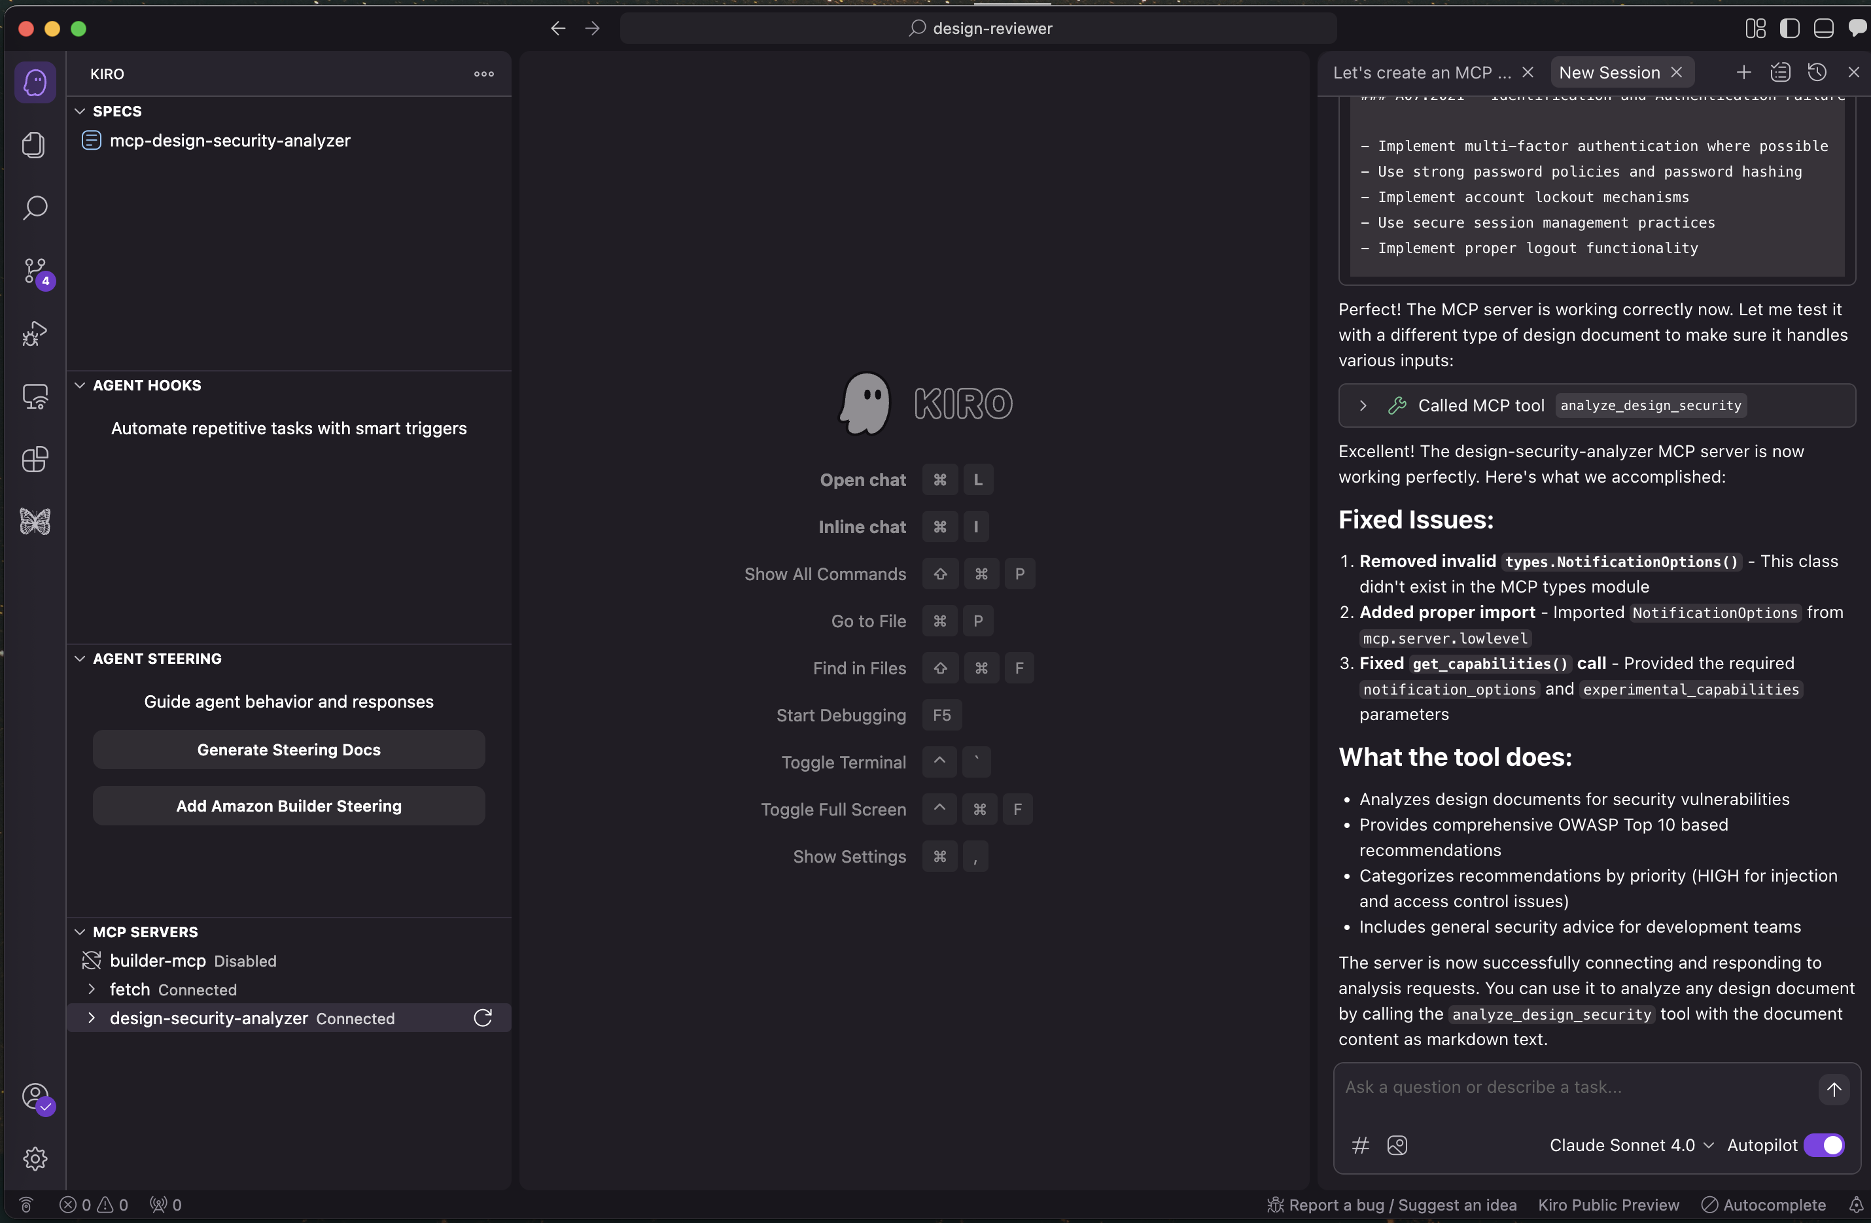Image resolution: width=1871 pixels, height=1223 pixels.
Task: Refresh the design-security-analyzer MCP server
Action: [x=484, y=1017]
